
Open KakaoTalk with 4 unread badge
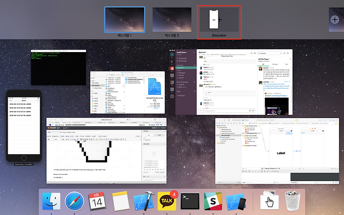click(167, 201)
